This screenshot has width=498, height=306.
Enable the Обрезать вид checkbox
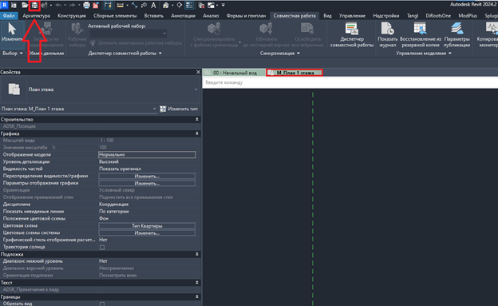pyautogui.click(x=102, y=304)
